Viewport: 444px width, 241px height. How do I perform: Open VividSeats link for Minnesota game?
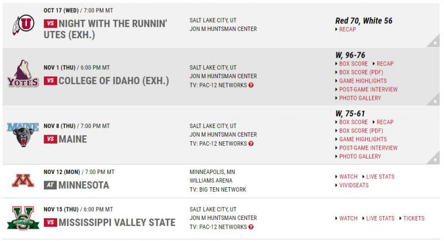[354, 186]
